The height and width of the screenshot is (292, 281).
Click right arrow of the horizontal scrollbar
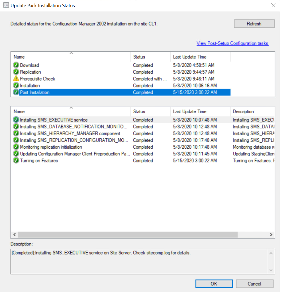pyautogui.click(x=271, y=235)
